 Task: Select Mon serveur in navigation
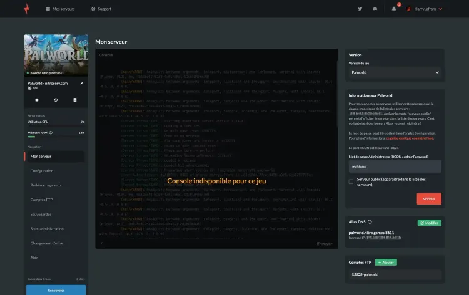(55, 157)
